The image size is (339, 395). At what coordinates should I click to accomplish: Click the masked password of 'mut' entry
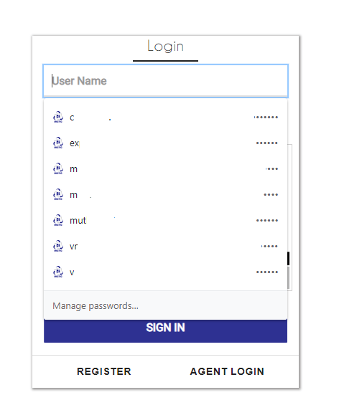point(266,220)
